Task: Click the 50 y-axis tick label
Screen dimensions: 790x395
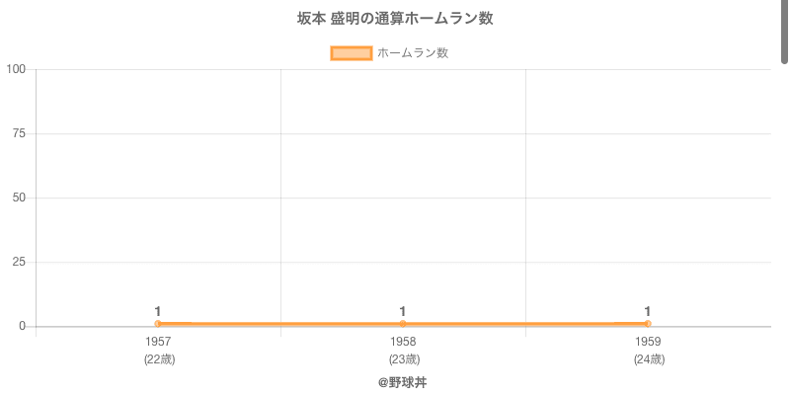Action: pyautogui.click(x=19, y=197)
